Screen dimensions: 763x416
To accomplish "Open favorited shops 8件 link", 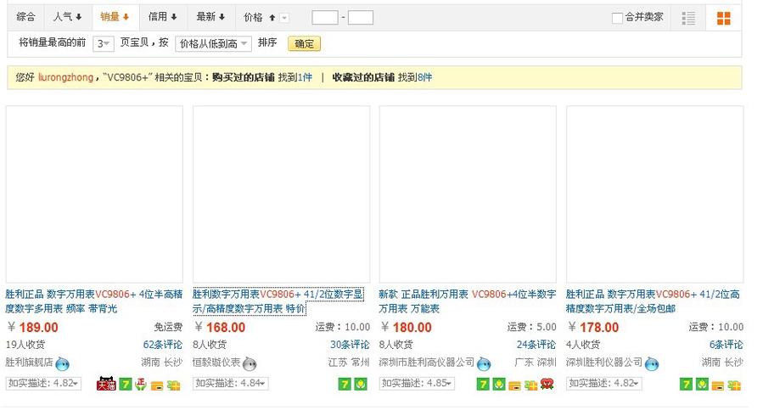I will (424, 77).
